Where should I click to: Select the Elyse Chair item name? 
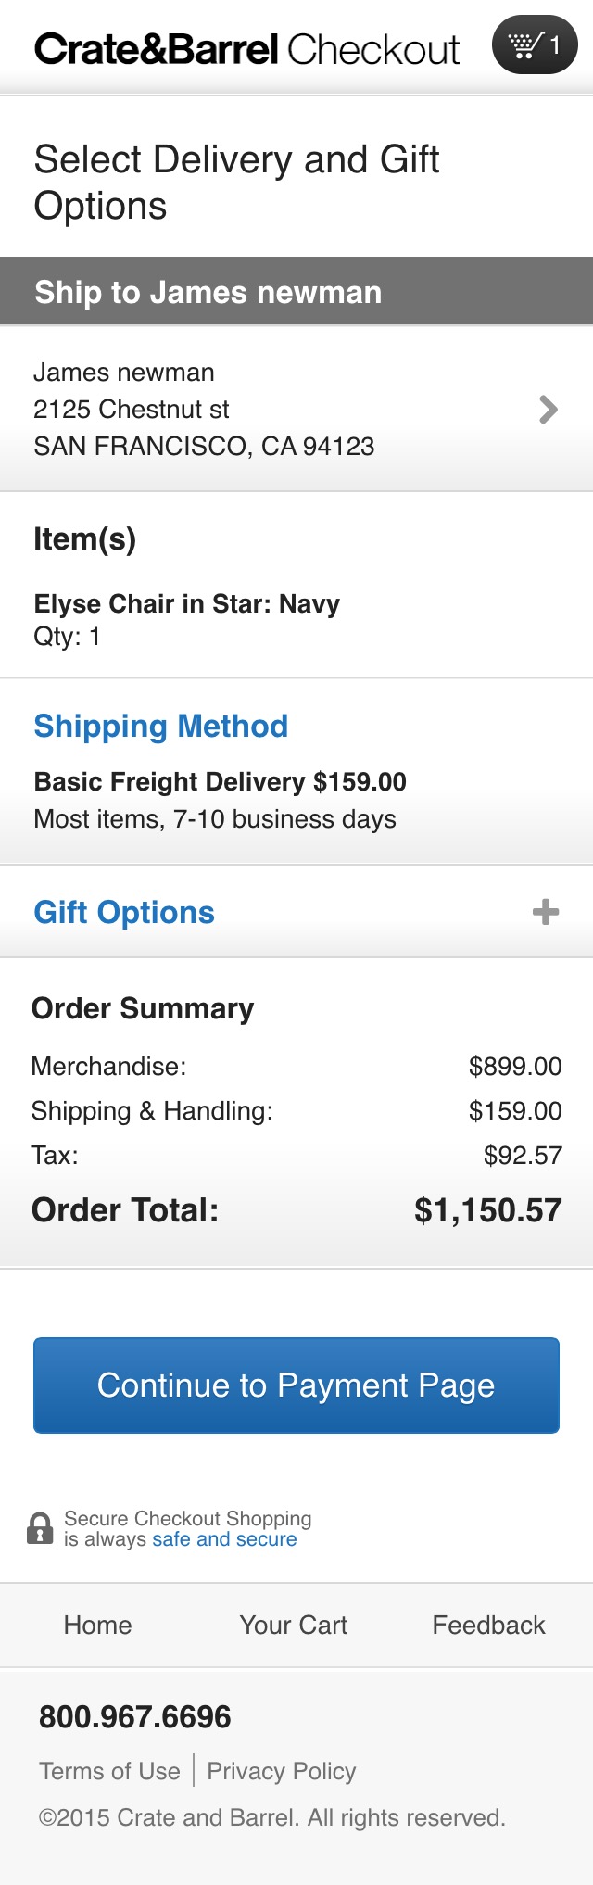186,603
